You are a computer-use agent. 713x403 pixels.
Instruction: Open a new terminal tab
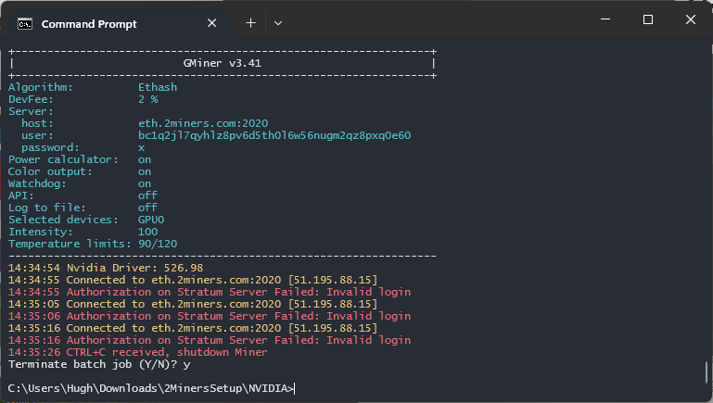250,23
